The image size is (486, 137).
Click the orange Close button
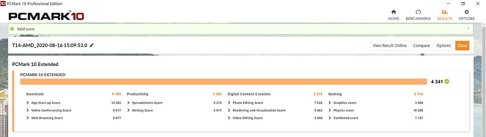point(462,46)
